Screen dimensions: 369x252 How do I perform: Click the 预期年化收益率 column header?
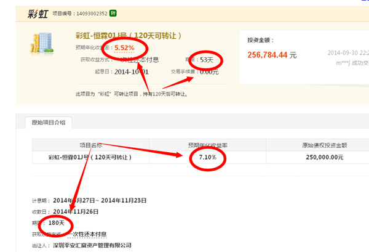[x=208, y=145]
